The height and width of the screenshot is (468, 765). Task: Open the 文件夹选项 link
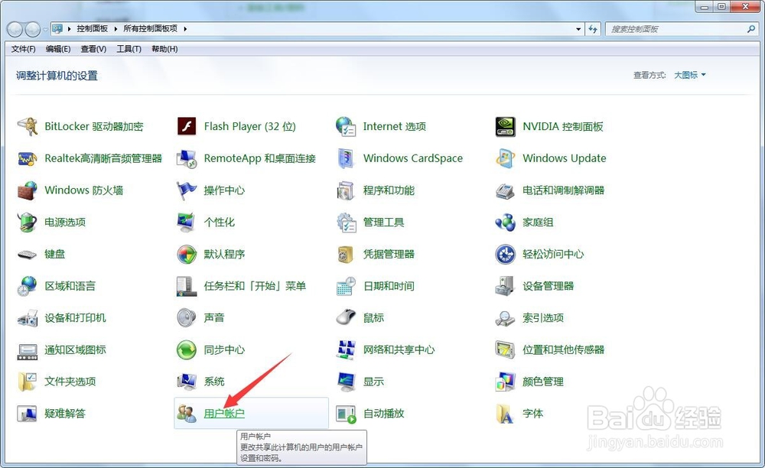click(70, 382)
